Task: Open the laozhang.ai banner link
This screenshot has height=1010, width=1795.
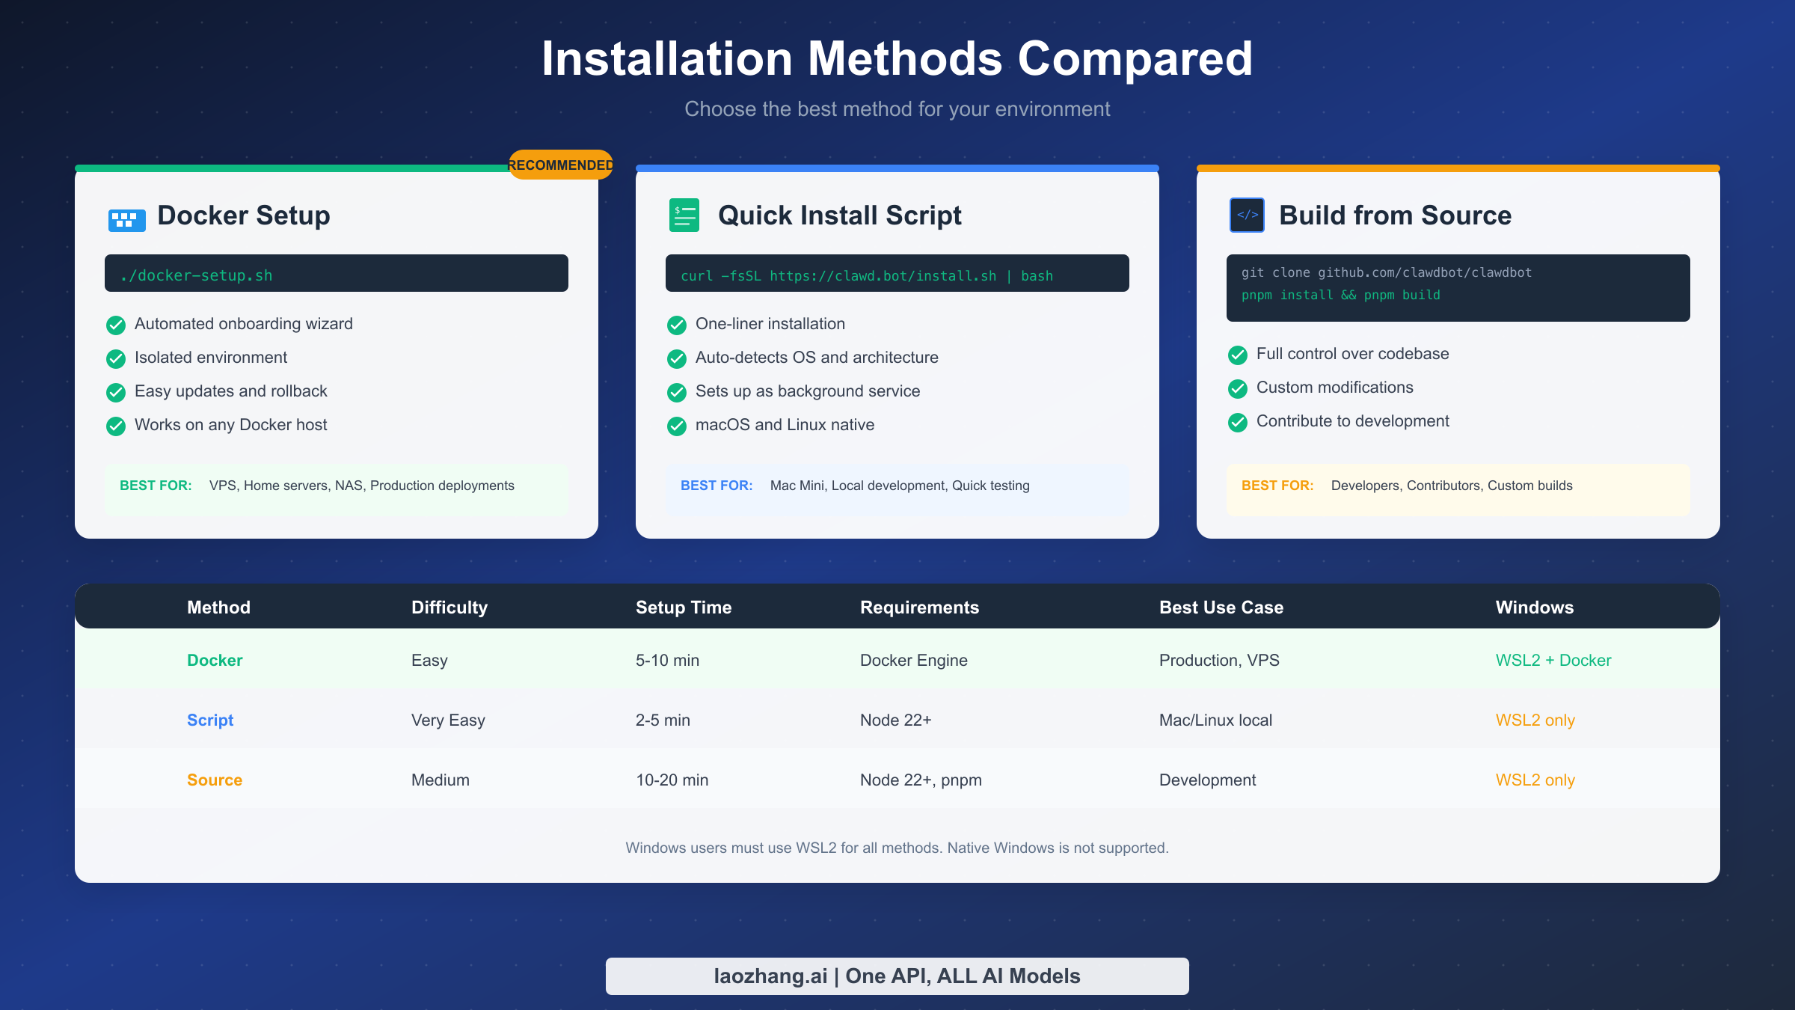Action: [897, 976]
